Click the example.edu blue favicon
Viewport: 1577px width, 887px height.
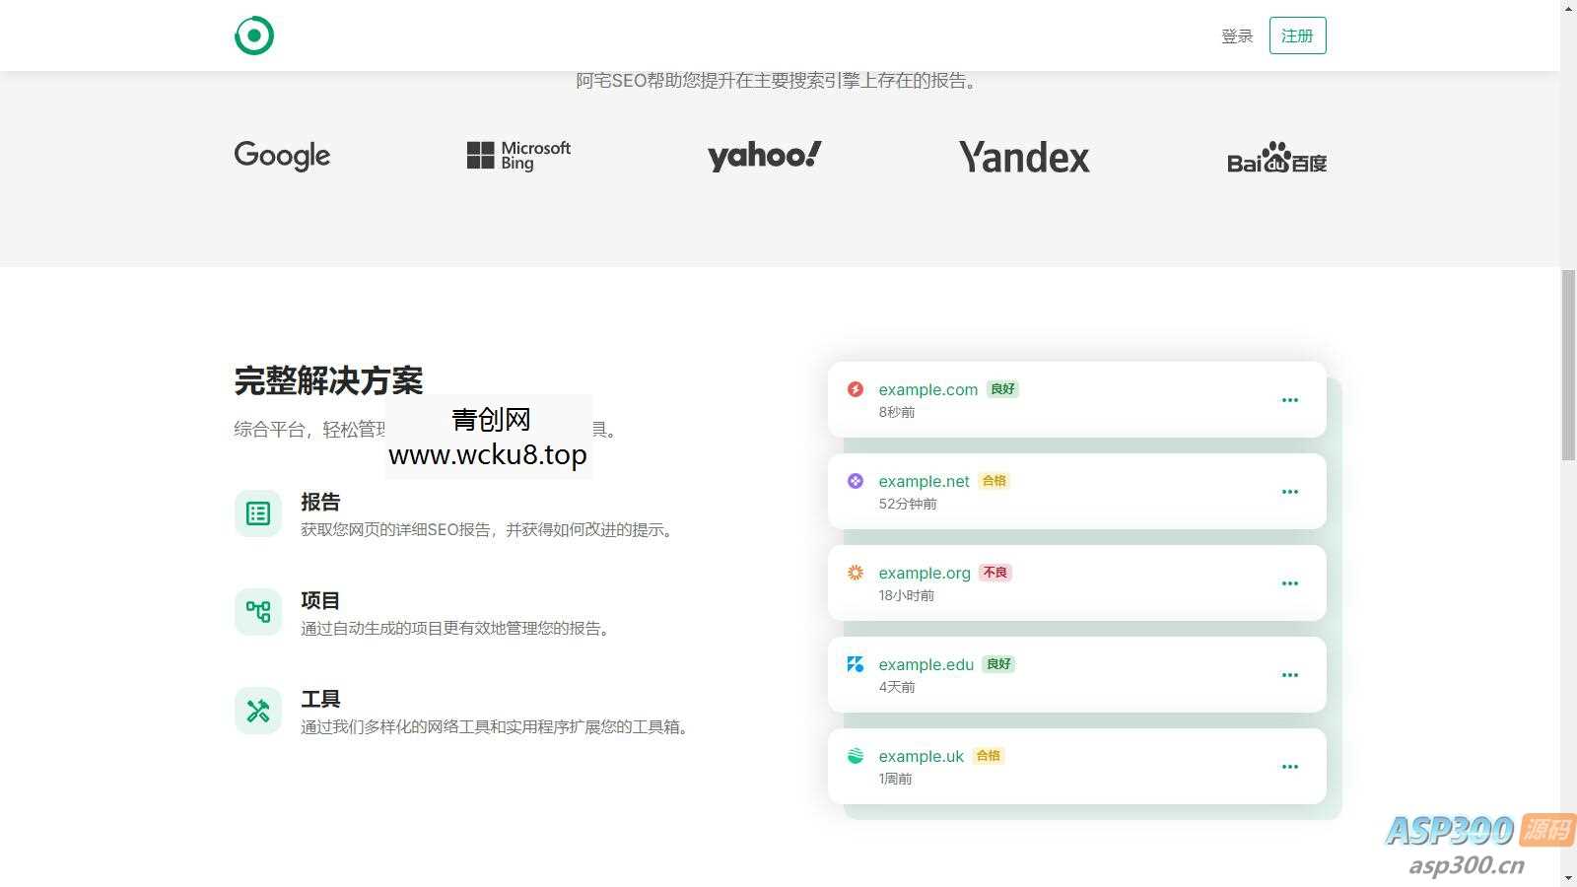click(x=857, y=664)
